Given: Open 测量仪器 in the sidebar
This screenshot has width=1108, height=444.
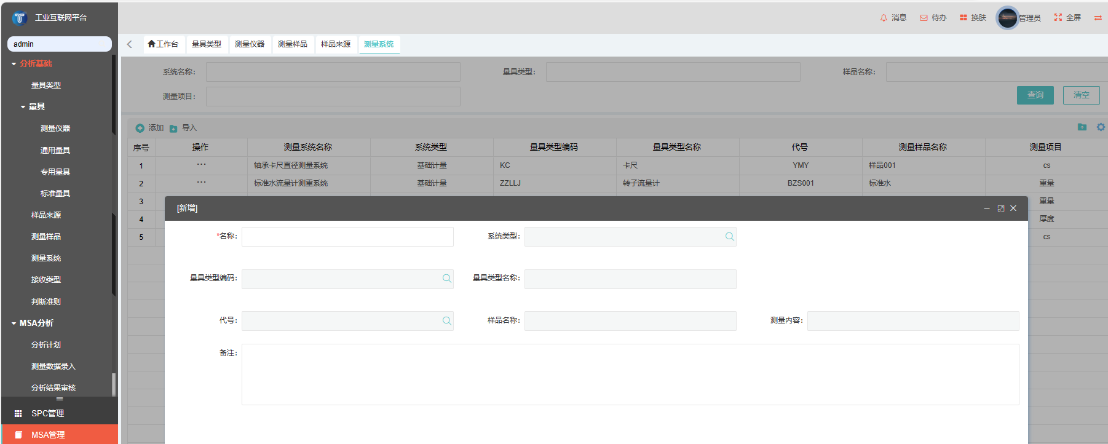Looking at the screenshot, I should (x=55, y=129).
